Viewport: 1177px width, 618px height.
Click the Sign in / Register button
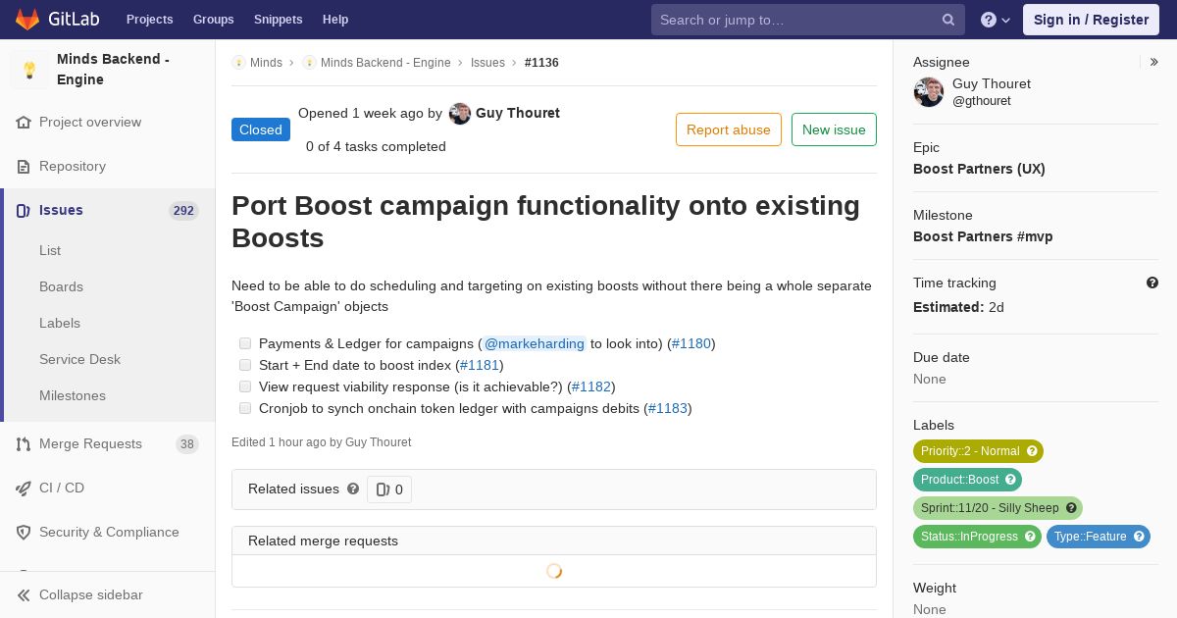[1091, 20]
